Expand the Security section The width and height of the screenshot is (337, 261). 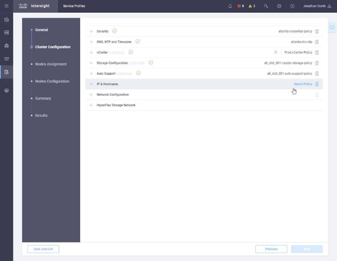91,32
